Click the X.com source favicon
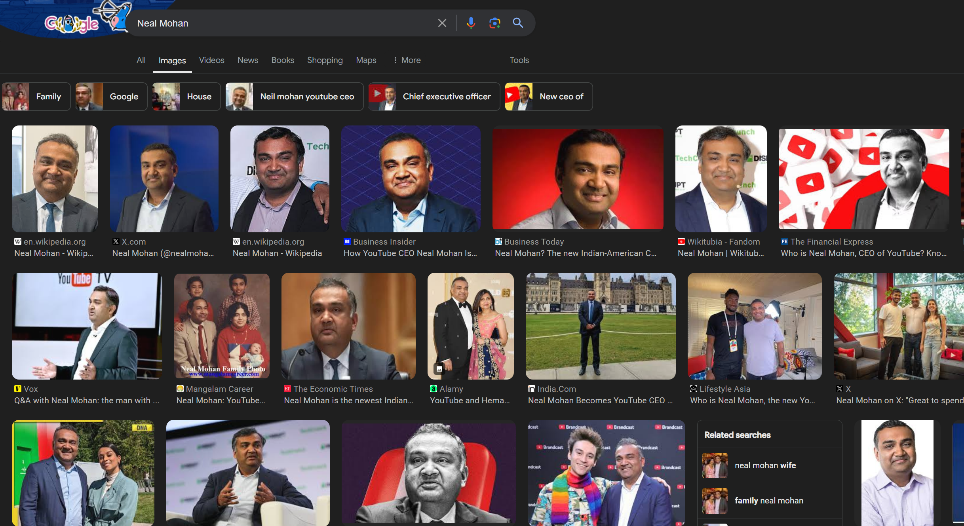This screenshot has width=964, height=526. pyautogui.click(x=116, y=241)
